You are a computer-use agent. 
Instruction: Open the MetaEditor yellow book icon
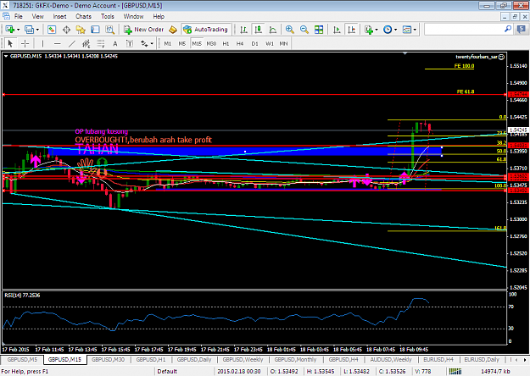pos(173,30)
